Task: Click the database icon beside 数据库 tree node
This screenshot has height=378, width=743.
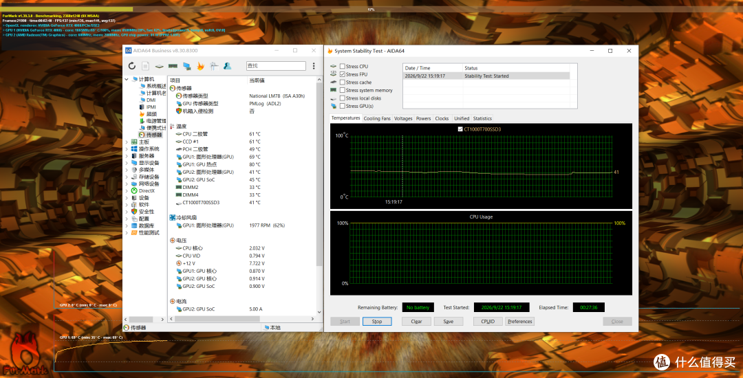Action: 135,225
